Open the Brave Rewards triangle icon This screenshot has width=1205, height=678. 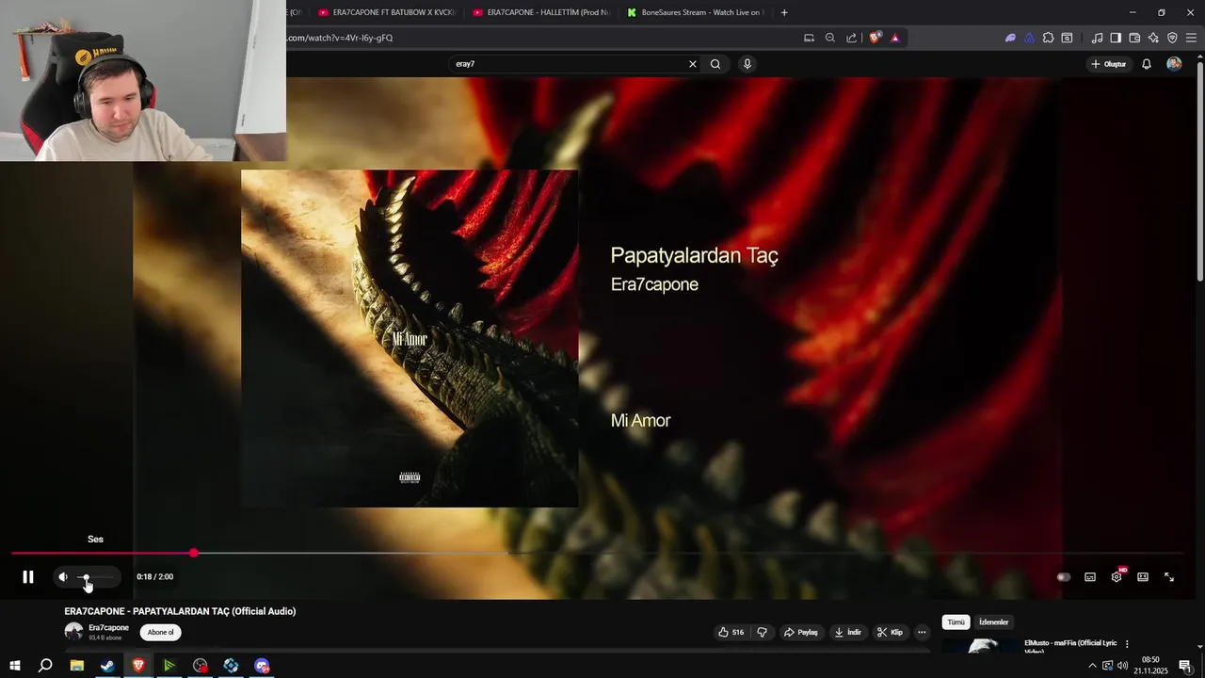tap(895, 38)
